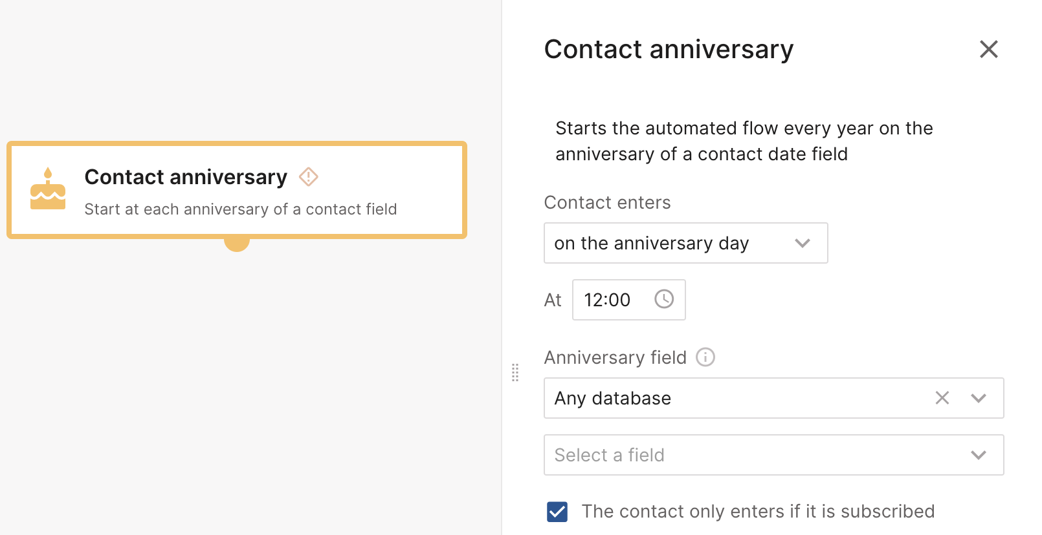Click the Contact enters label
1042x535 pixels.
point(607,202)
